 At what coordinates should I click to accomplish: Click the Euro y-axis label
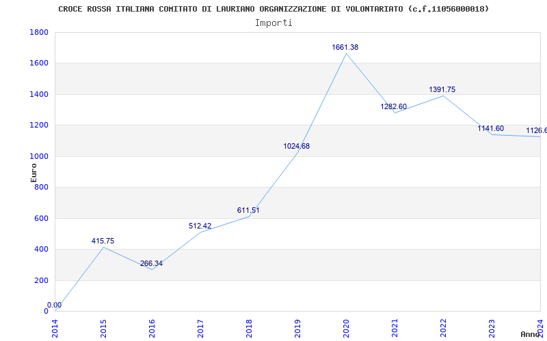pyautogui.click(x=34, y=173)
